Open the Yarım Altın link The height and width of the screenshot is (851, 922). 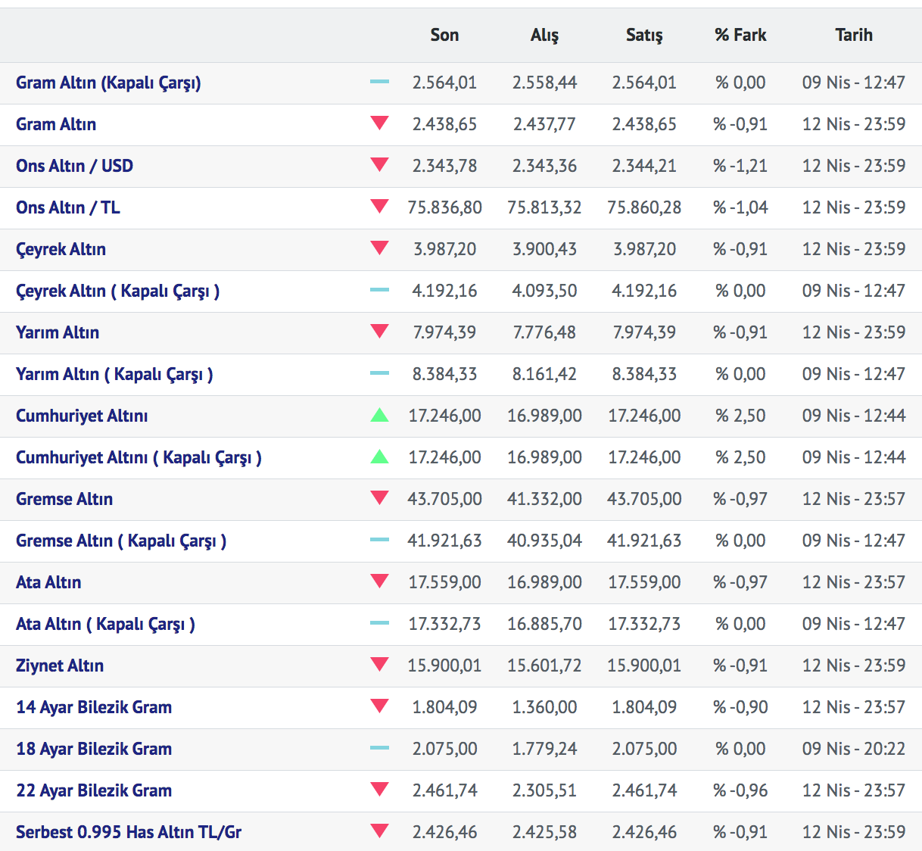(58, 332)
